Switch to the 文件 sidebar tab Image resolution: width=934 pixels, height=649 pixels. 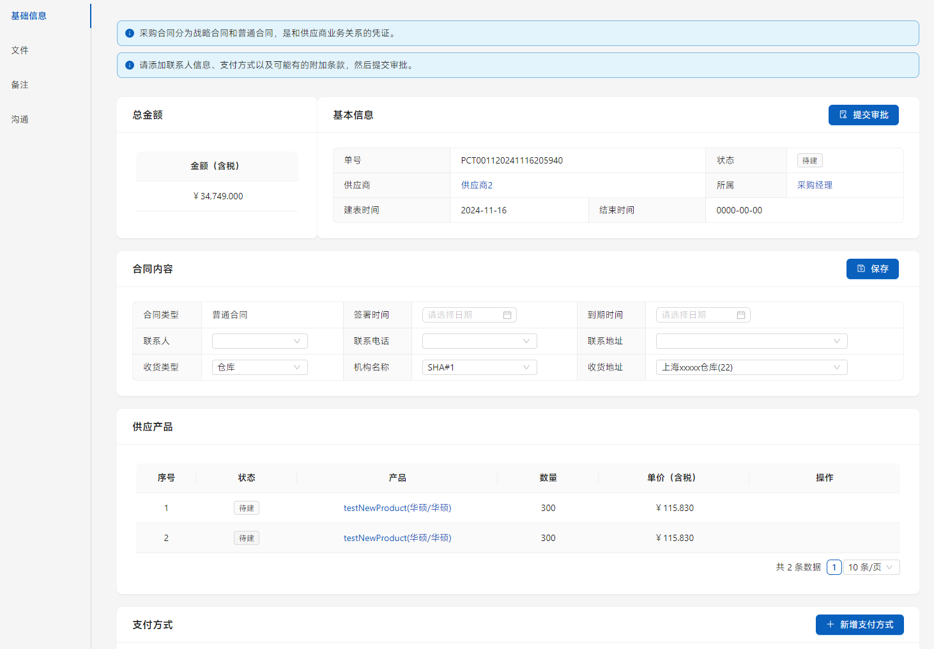click(x=20, y=50)
